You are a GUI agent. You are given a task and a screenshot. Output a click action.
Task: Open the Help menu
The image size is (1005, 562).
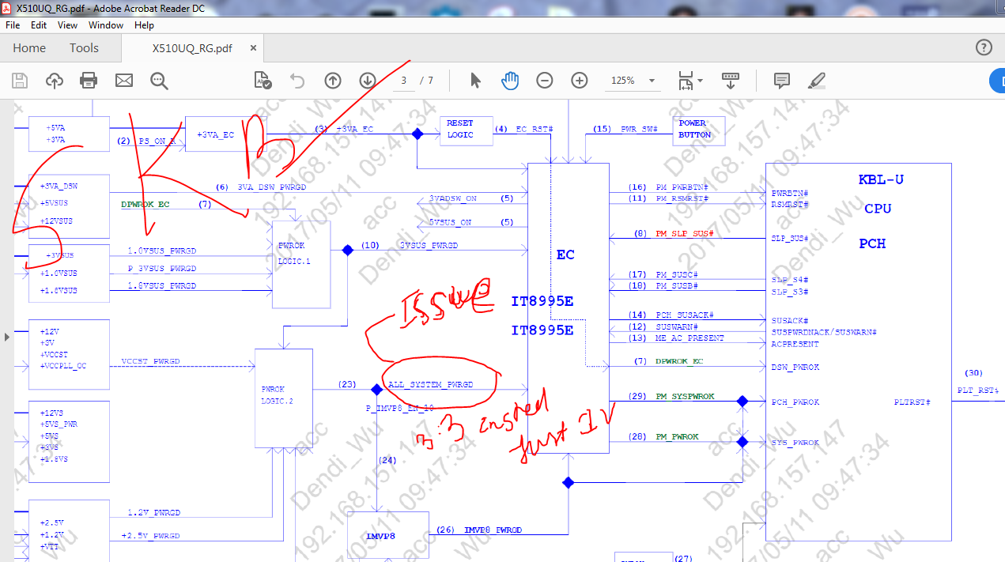(x=144, y=25)
